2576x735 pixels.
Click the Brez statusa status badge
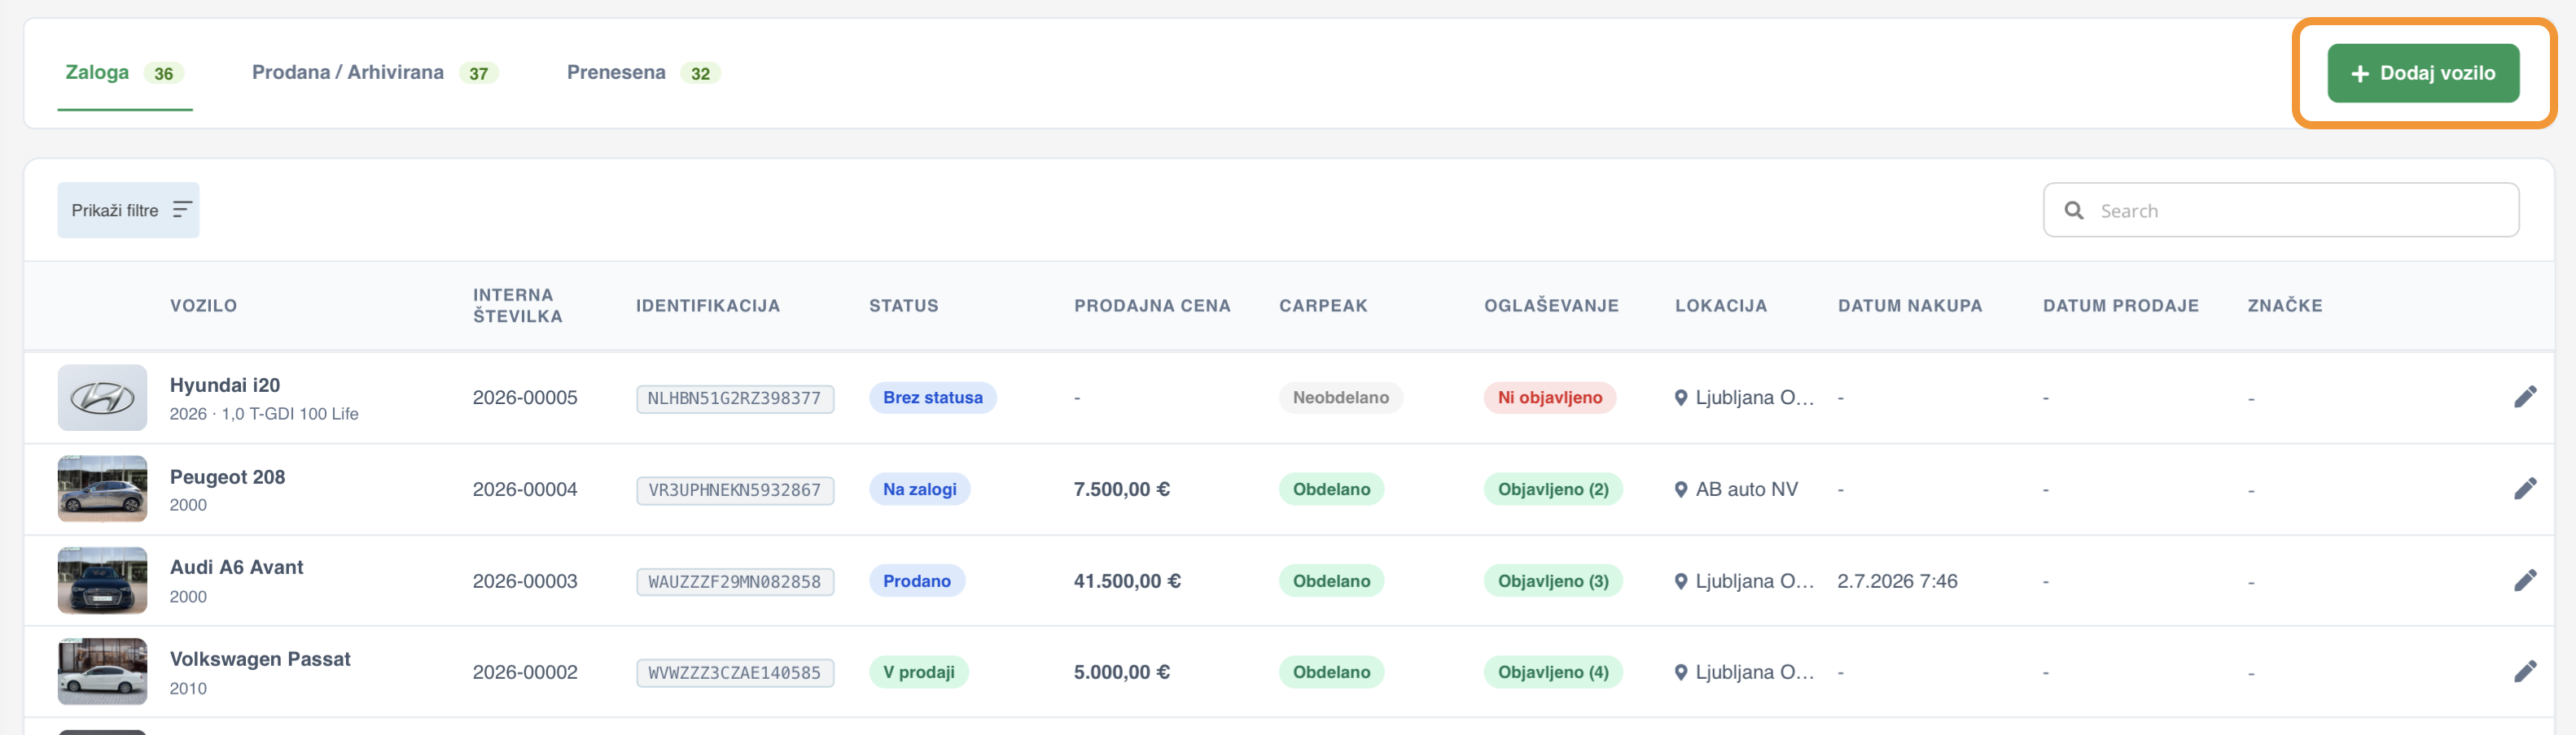pyautogui.click(x=933, y=398)
